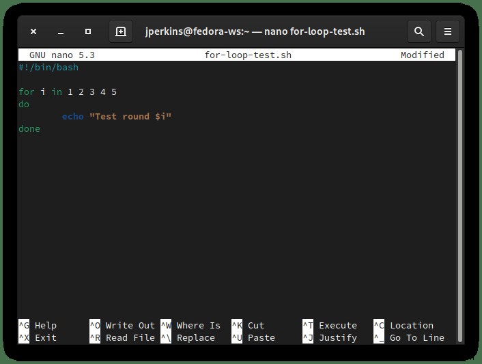Open a new terminal tab with plus icon
The height and width of the screenshot is (364, 482).
click(x=121, y=31)
